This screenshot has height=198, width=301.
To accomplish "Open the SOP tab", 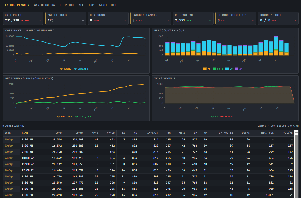I will tap(91, 5).
